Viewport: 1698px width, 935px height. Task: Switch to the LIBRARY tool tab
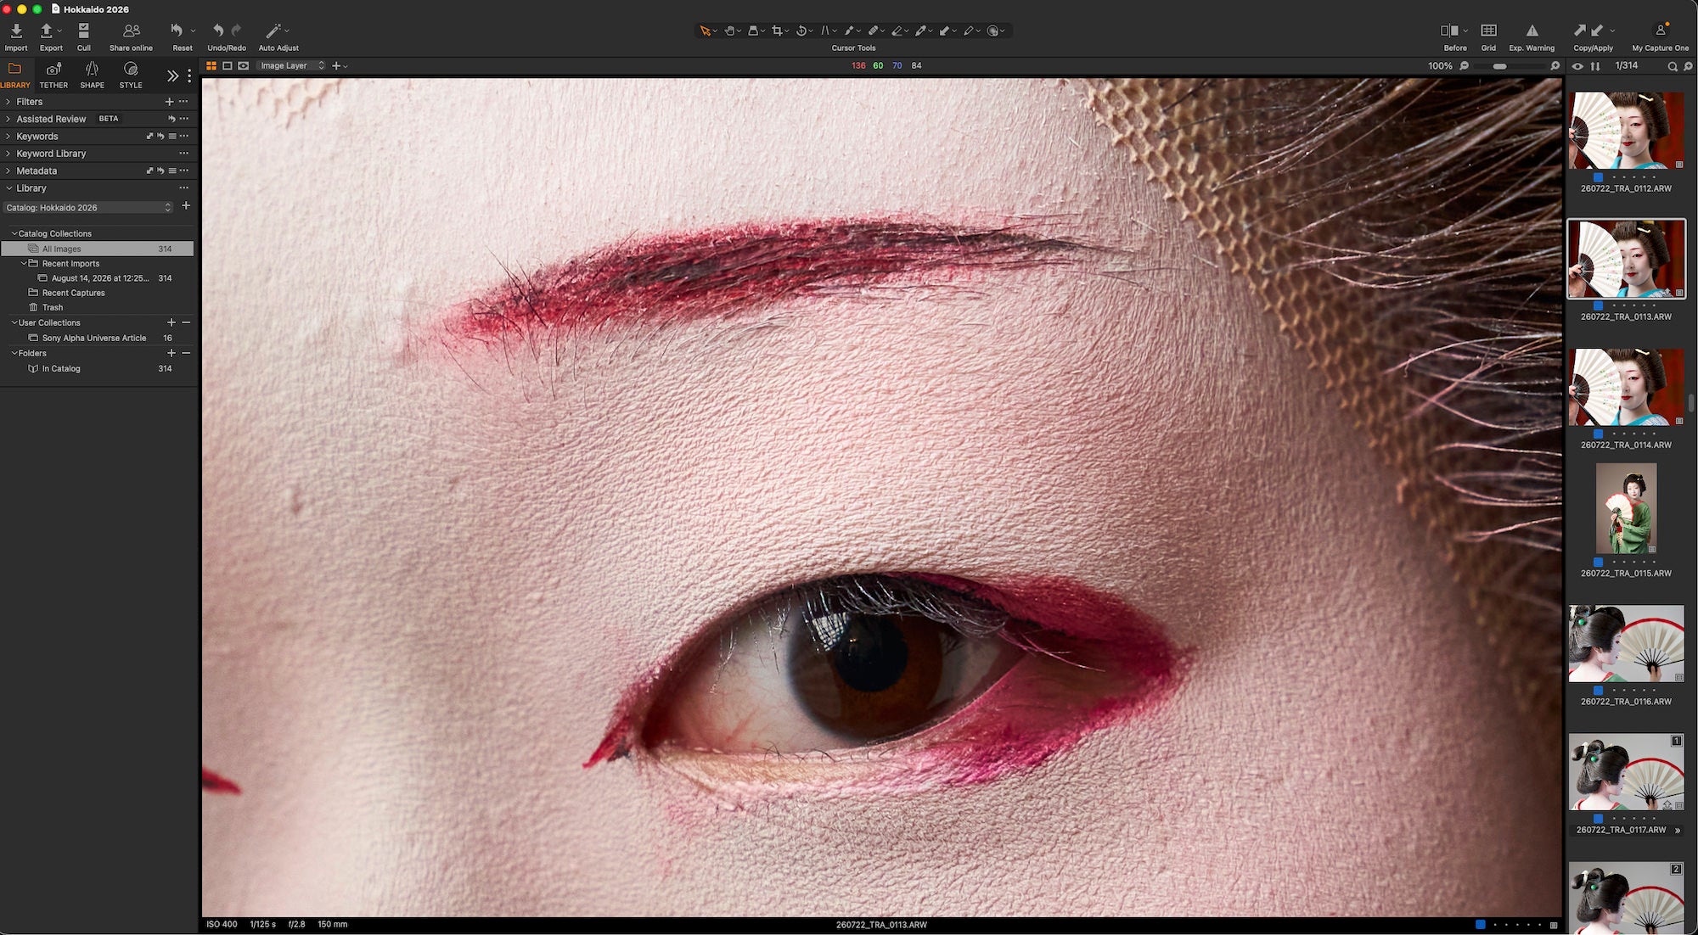(x=15, y=75)
